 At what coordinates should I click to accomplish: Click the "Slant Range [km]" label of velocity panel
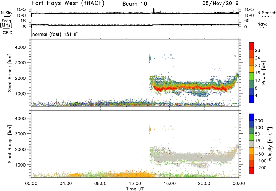click(x=10, y=144)
